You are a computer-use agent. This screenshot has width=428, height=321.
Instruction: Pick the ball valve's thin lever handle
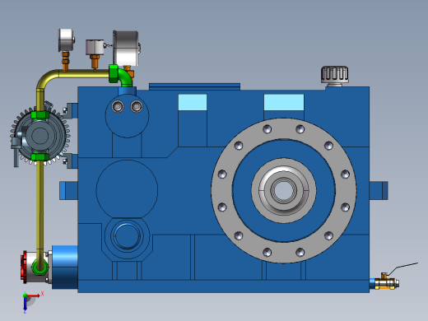coord(402,268)
